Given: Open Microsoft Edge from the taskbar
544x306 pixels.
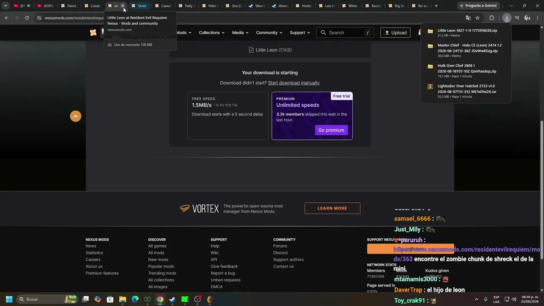Looking at the screenshot, I should (x=135, y=299).
